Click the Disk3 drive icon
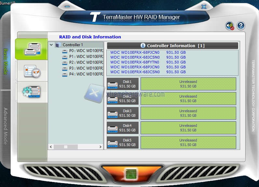This screenshot has height=187, width=259. pyautogui.click(x=113, y=113)
